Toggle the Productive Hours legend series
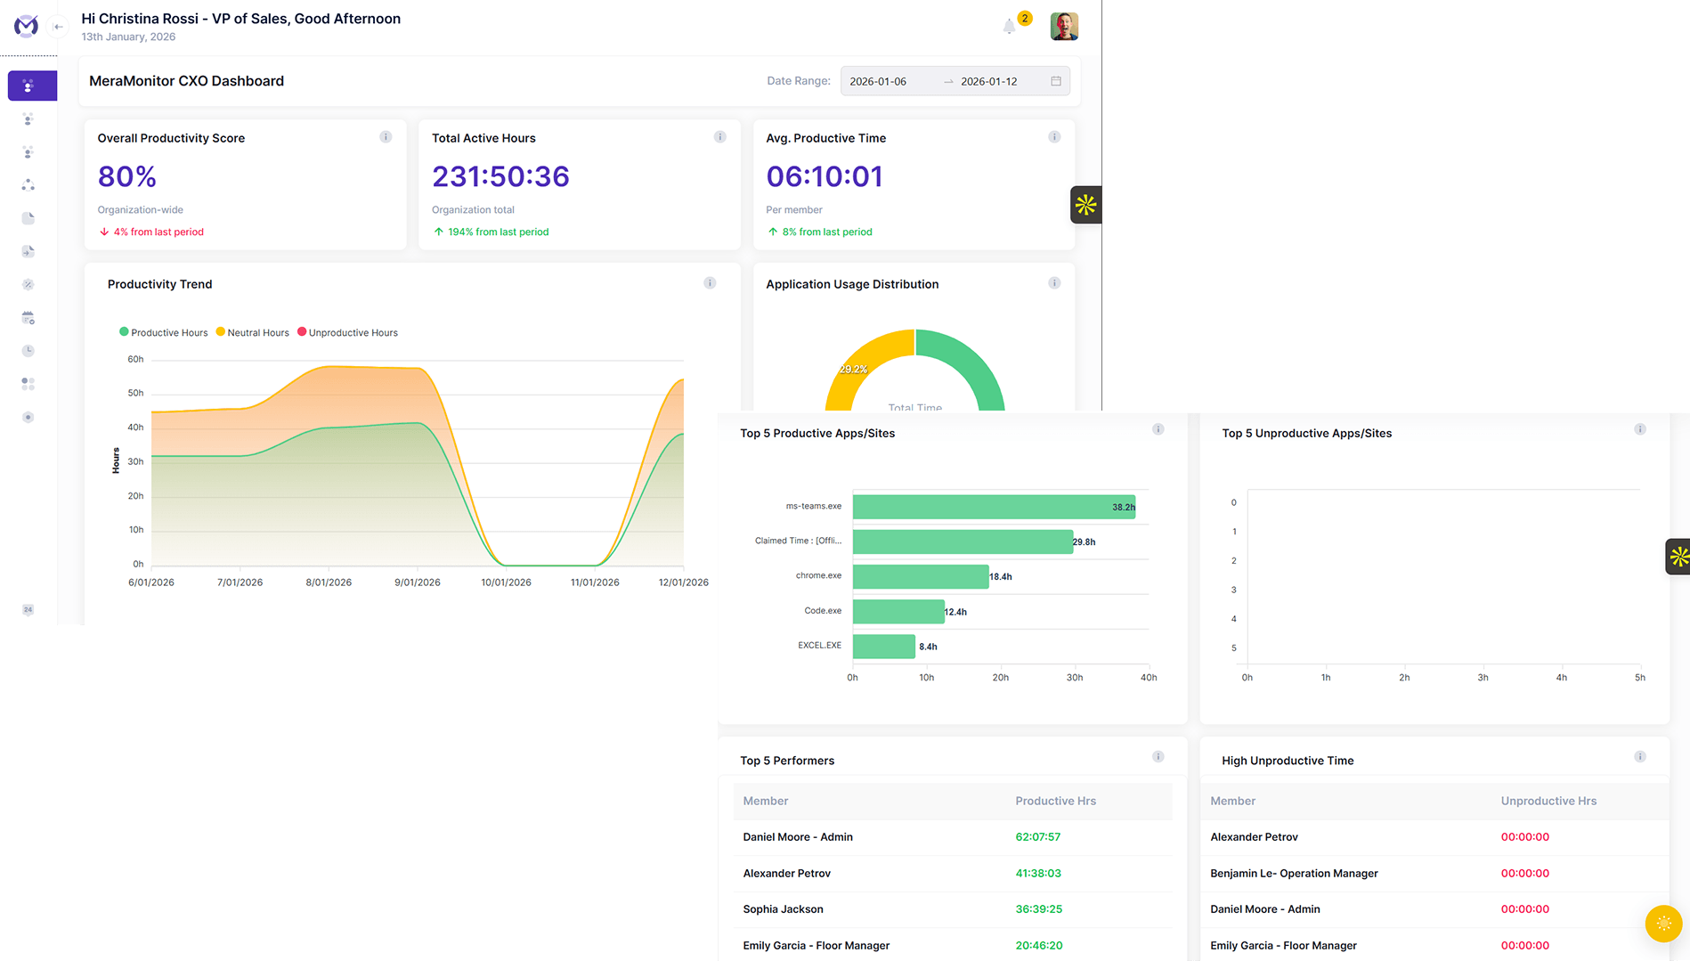 (164, 332)
